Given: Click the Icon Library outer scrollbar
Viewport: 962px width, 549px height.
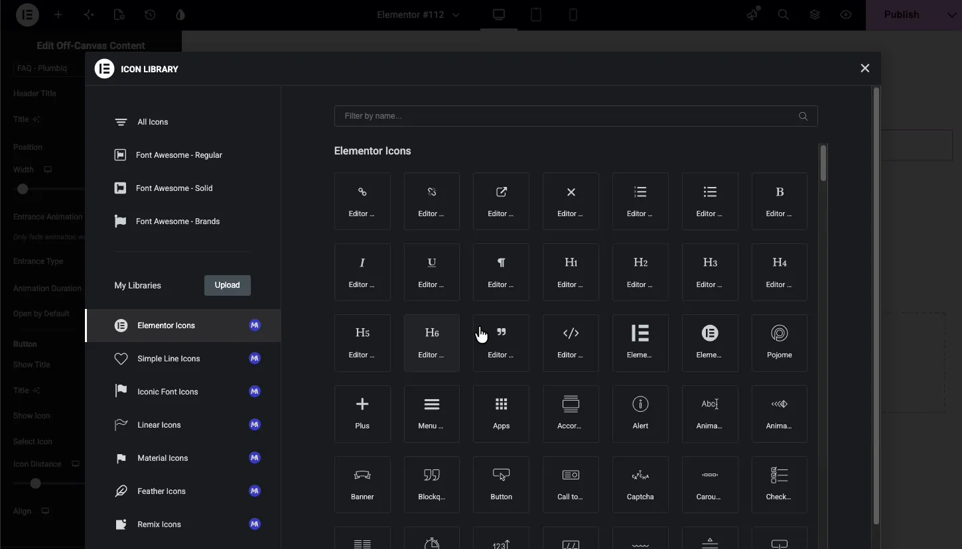Looking at the screenshot, I should click(x=876, y=306).
